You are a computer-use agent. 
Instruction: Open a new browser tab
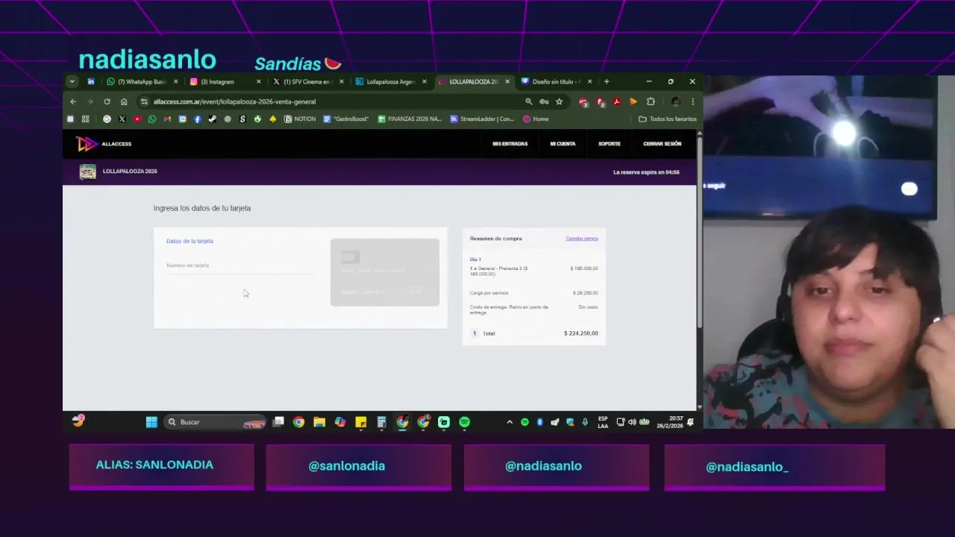607,81
